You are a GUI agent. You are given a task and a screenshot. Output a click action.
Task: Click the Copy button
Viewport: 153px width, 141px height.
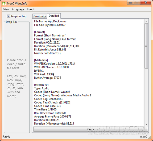click(90, 129)
